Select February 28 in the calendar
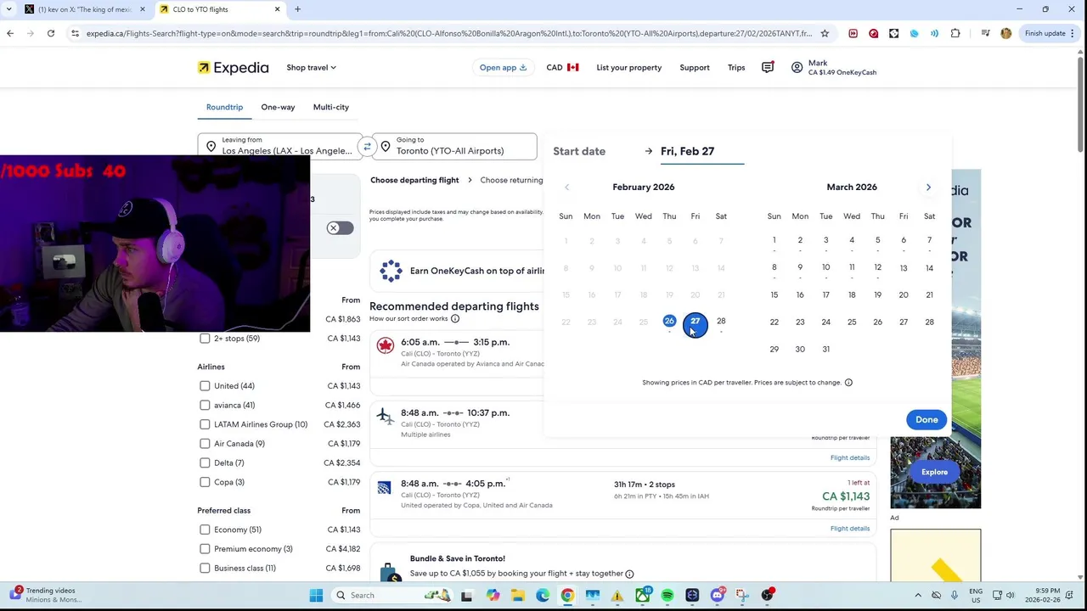Image resolution: width=1087 pixels, height=611 pixels. click(x=721, y=322)
